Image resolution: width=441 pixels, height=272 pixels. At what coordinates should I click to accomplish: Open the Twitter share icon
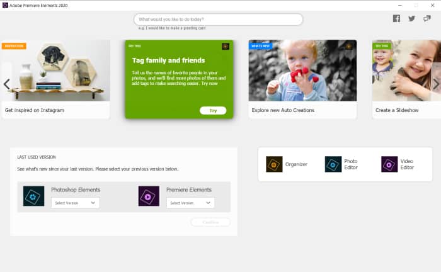coord(412,18)
